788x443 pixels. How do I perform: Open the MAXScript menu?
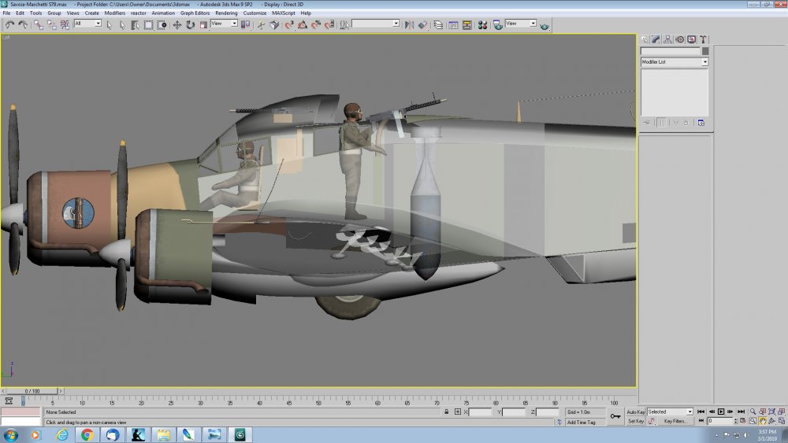[284, 13]
